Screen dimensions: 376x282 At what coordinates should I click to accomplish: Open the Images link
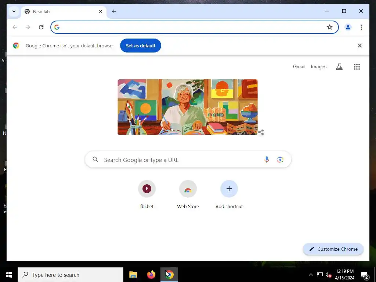318,67
